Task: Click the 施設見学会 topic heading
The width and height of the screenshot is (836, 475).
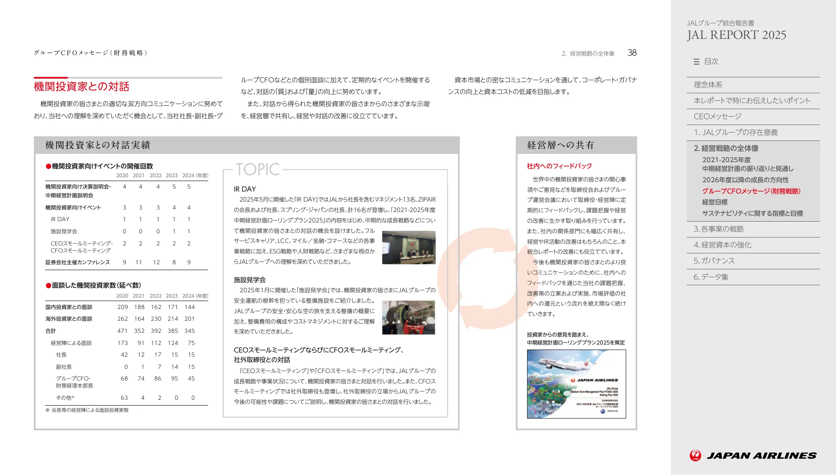Action: click(x=250, y=280)
